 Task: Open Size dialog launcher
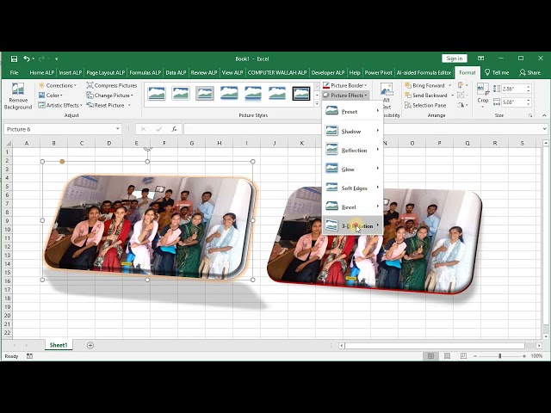tap(530, 115)
